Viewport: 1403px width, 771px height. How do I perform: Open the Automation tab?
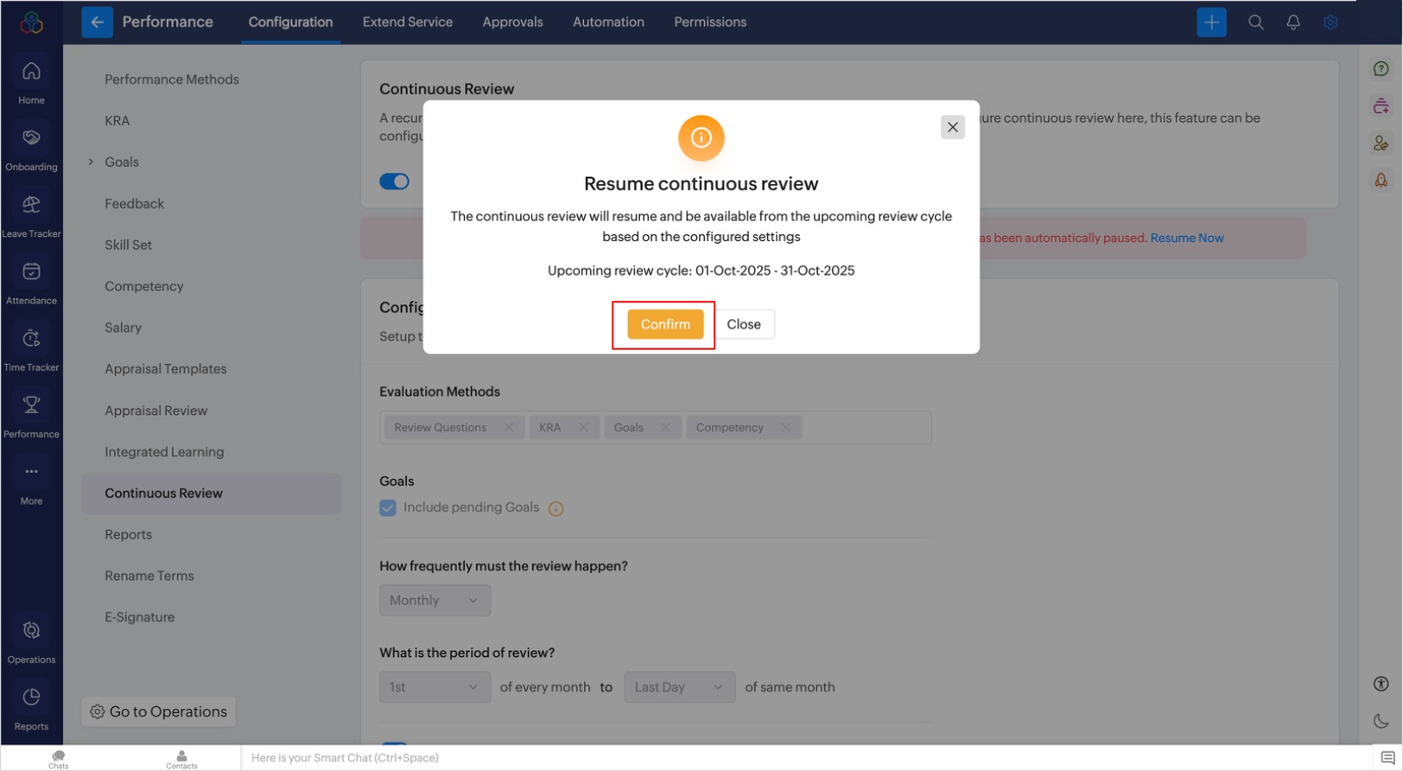point(608,22)
